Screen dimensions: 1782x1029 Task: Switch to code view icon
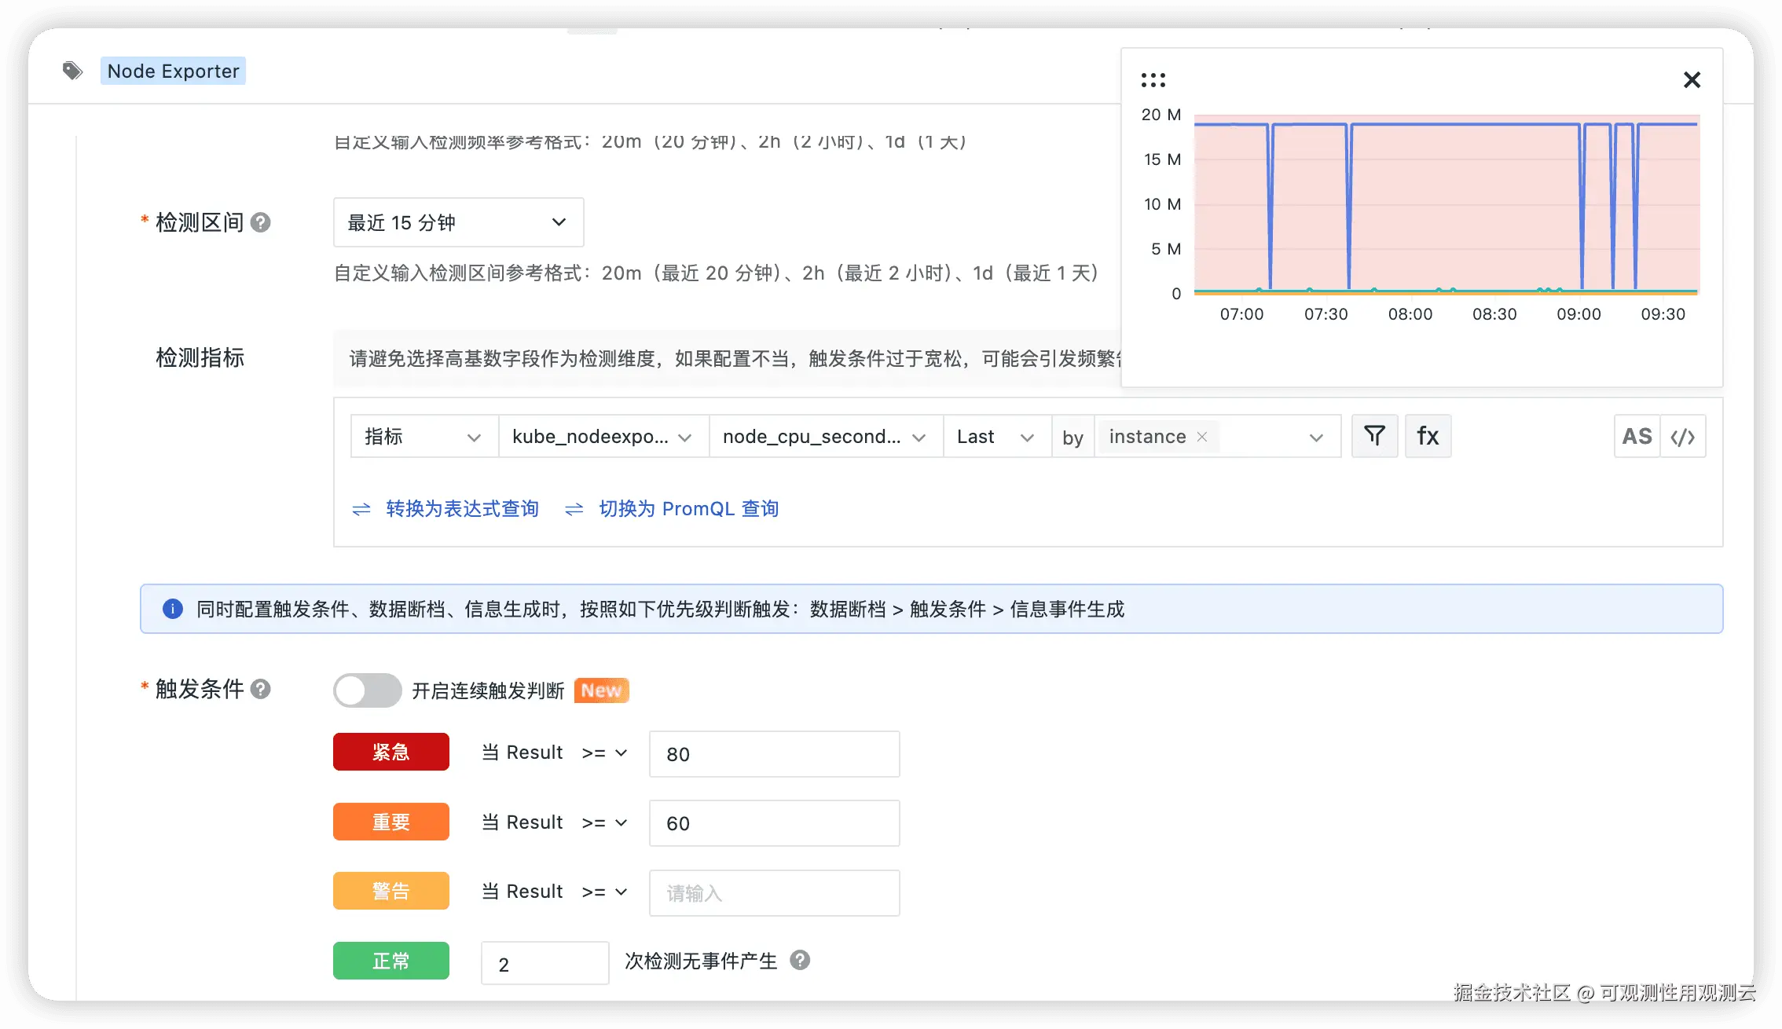(x=1683, y=436)
